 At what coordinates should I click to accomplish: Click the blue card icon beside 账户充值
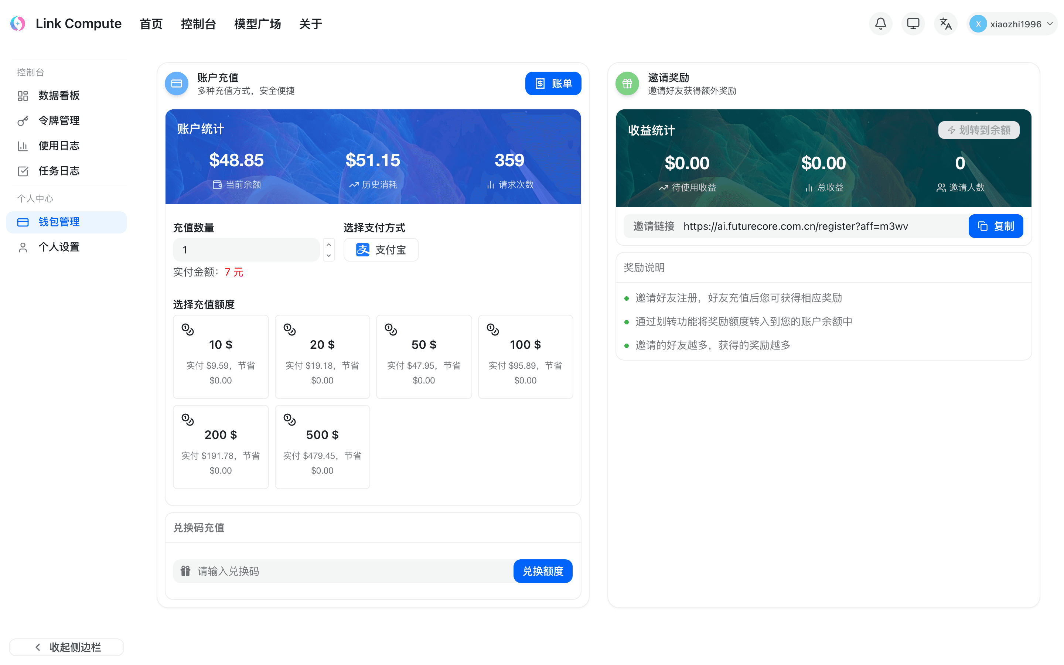177,83
